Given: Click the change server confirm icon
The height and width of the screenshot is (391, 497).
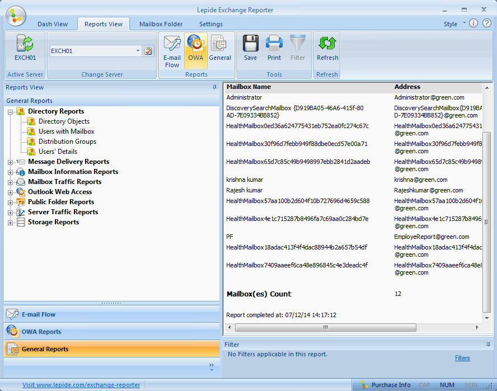Looking at the screenshot, I should (x=148, y=51).
